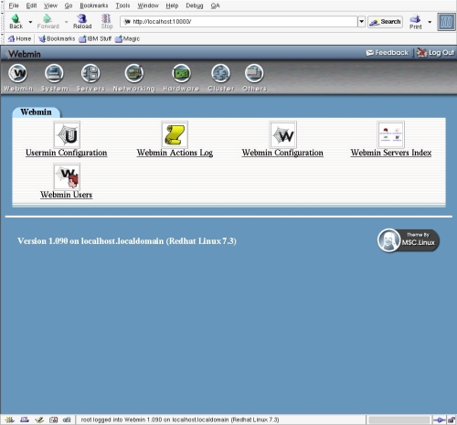Click the Search button
This screenshot has width=457, height=425.
pyautogui.click(x=385, y=22)
